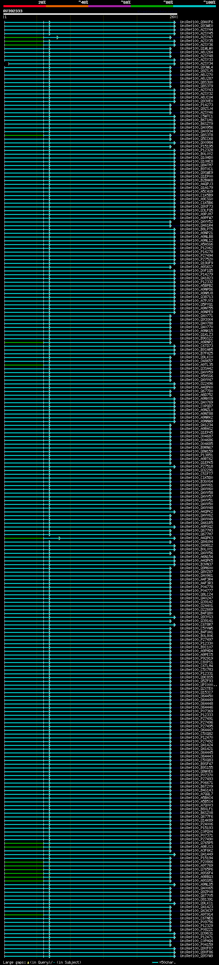219x965 pixels.
Task: Select the UniRef100_Q93WL4 label
Action: [x=196, y=67]
